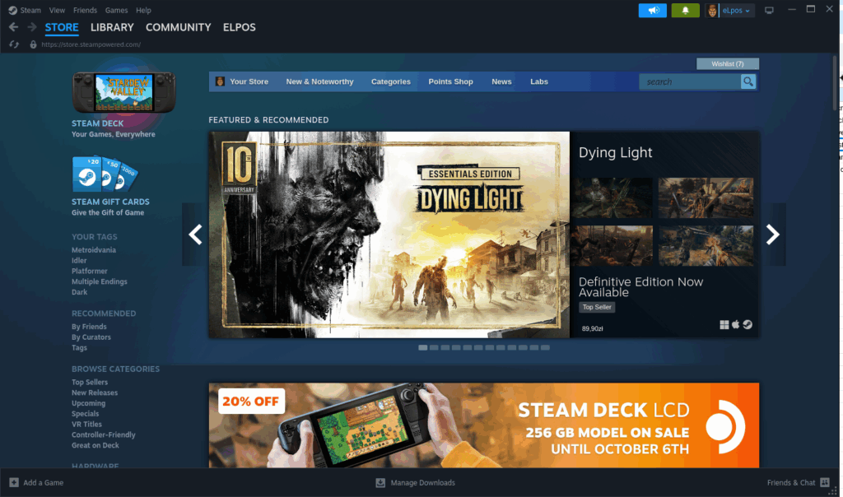Select the last carousel page indicator

point(545,347)
